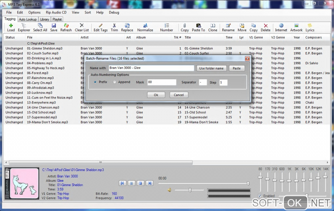Switch to the Library tab
Viewport: 334px width, 211px height.
45,19
